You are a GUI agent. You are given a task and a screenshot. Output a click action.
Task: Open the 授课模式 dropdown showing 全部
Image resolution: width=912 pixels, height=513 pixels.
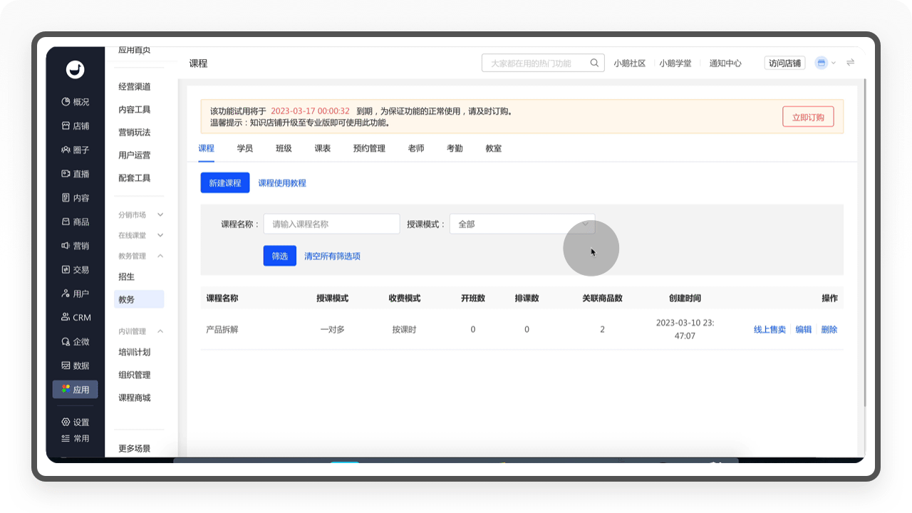522,224
